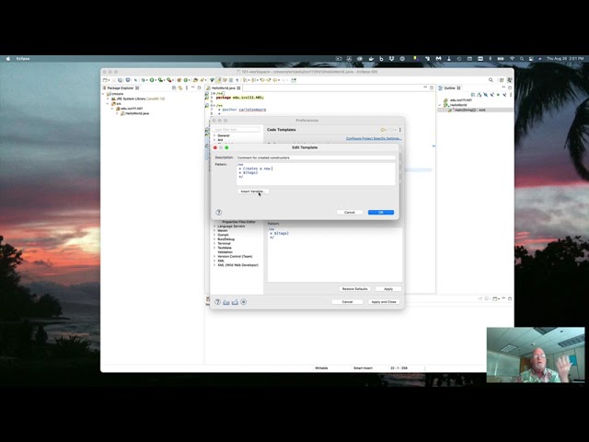This screenshot has width=589, height=442.
Task: Expand the Run/Debug preferences category
Action: [214, 239]
